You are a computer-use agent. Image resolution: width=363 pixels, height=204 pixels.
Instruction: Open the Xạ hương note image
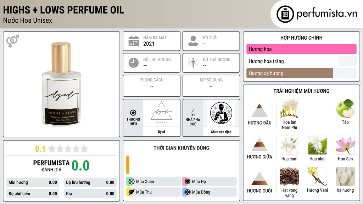point(345,177)
